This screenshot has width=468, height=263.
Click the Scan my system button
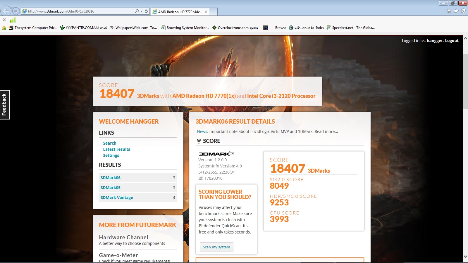pyautogui.click(x=216, y=247)
